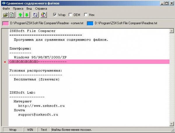Enable the OEM checkbox
This screenshot has height=133, width=175.
pos(70,15)
